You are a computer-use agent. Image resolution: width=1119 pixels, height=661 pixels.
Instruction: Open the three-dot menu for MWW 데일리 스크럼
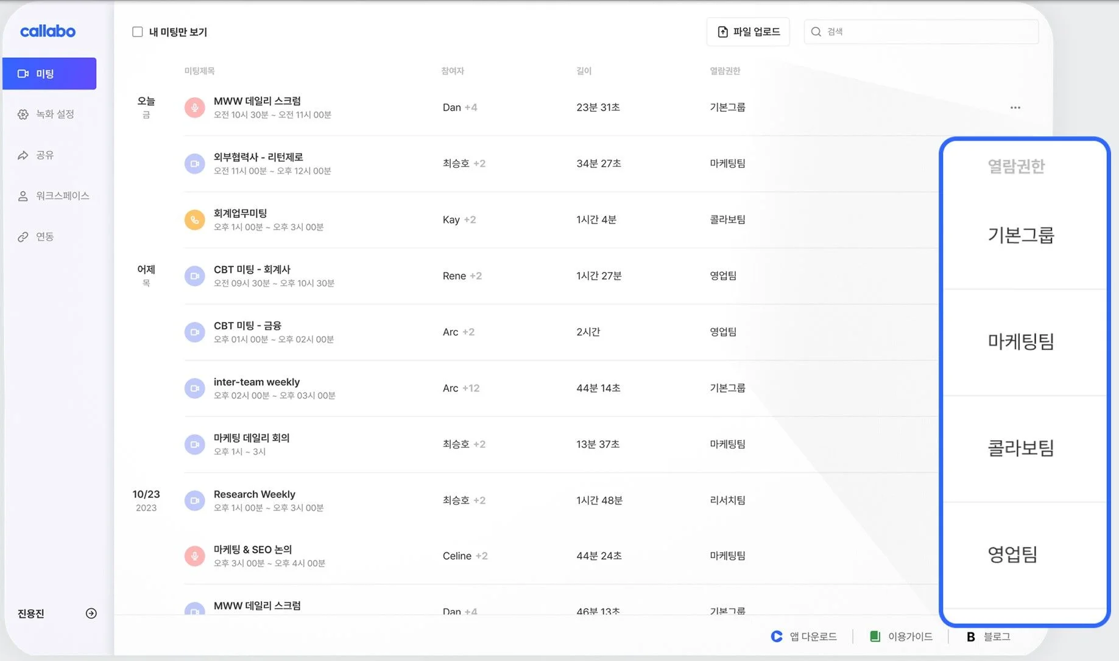point(1015,108)
